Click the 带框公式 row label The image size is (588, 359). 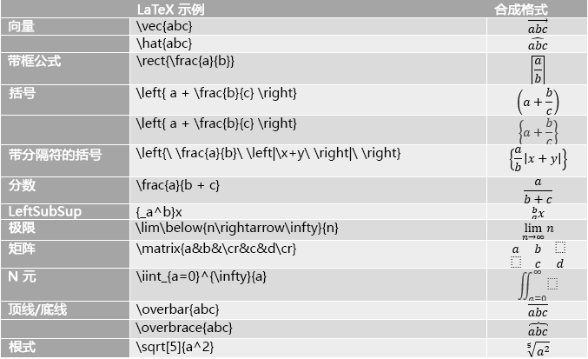pyautogui.click(x=35, y=61)
